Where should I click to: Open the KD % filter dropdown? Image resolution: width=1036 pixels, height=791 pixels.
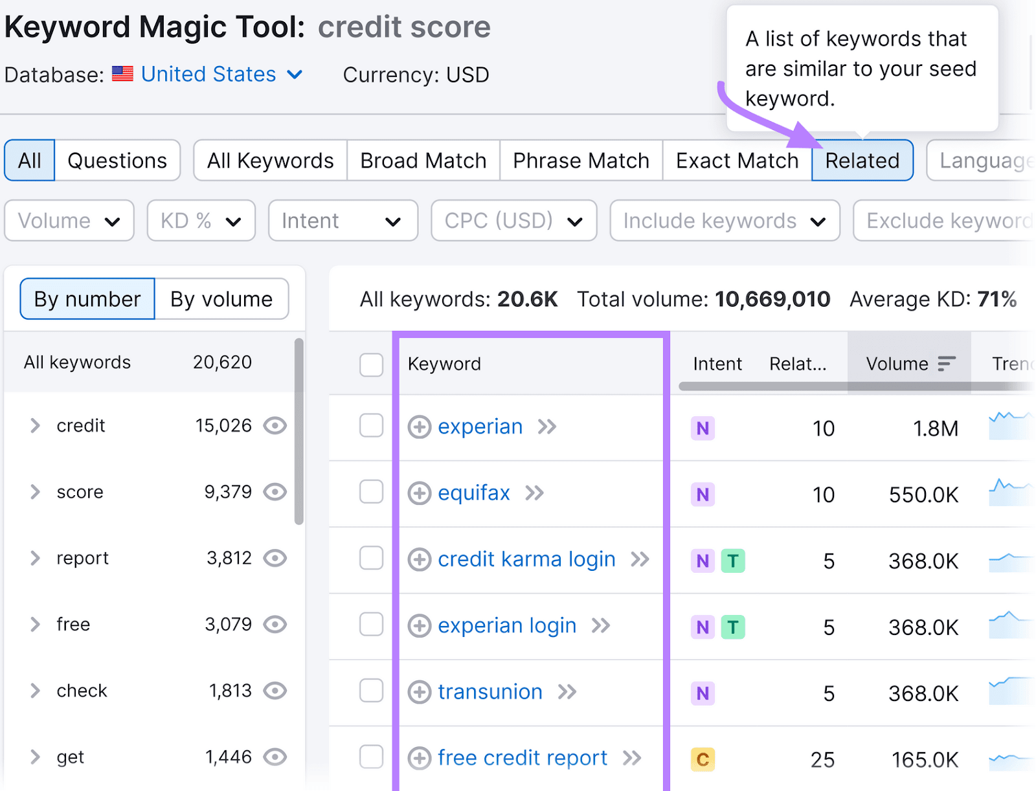click(201, 221)
